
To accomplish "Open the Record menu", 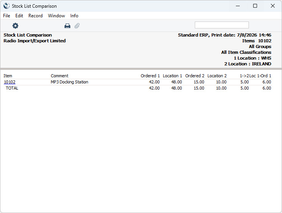I will pos(35,16).
